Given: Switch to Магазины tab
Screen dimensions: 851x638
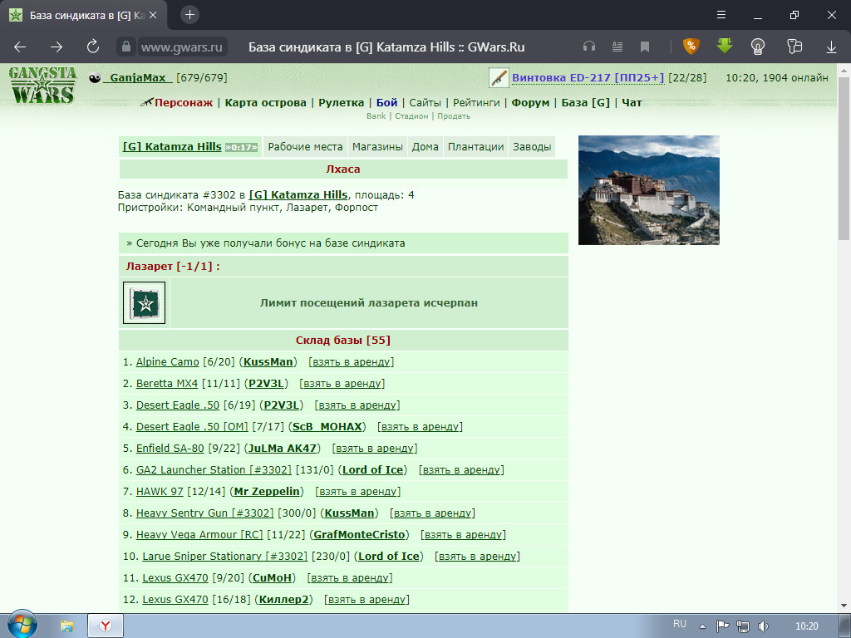Looking at the screenshot, I should [x=377, y=146].
